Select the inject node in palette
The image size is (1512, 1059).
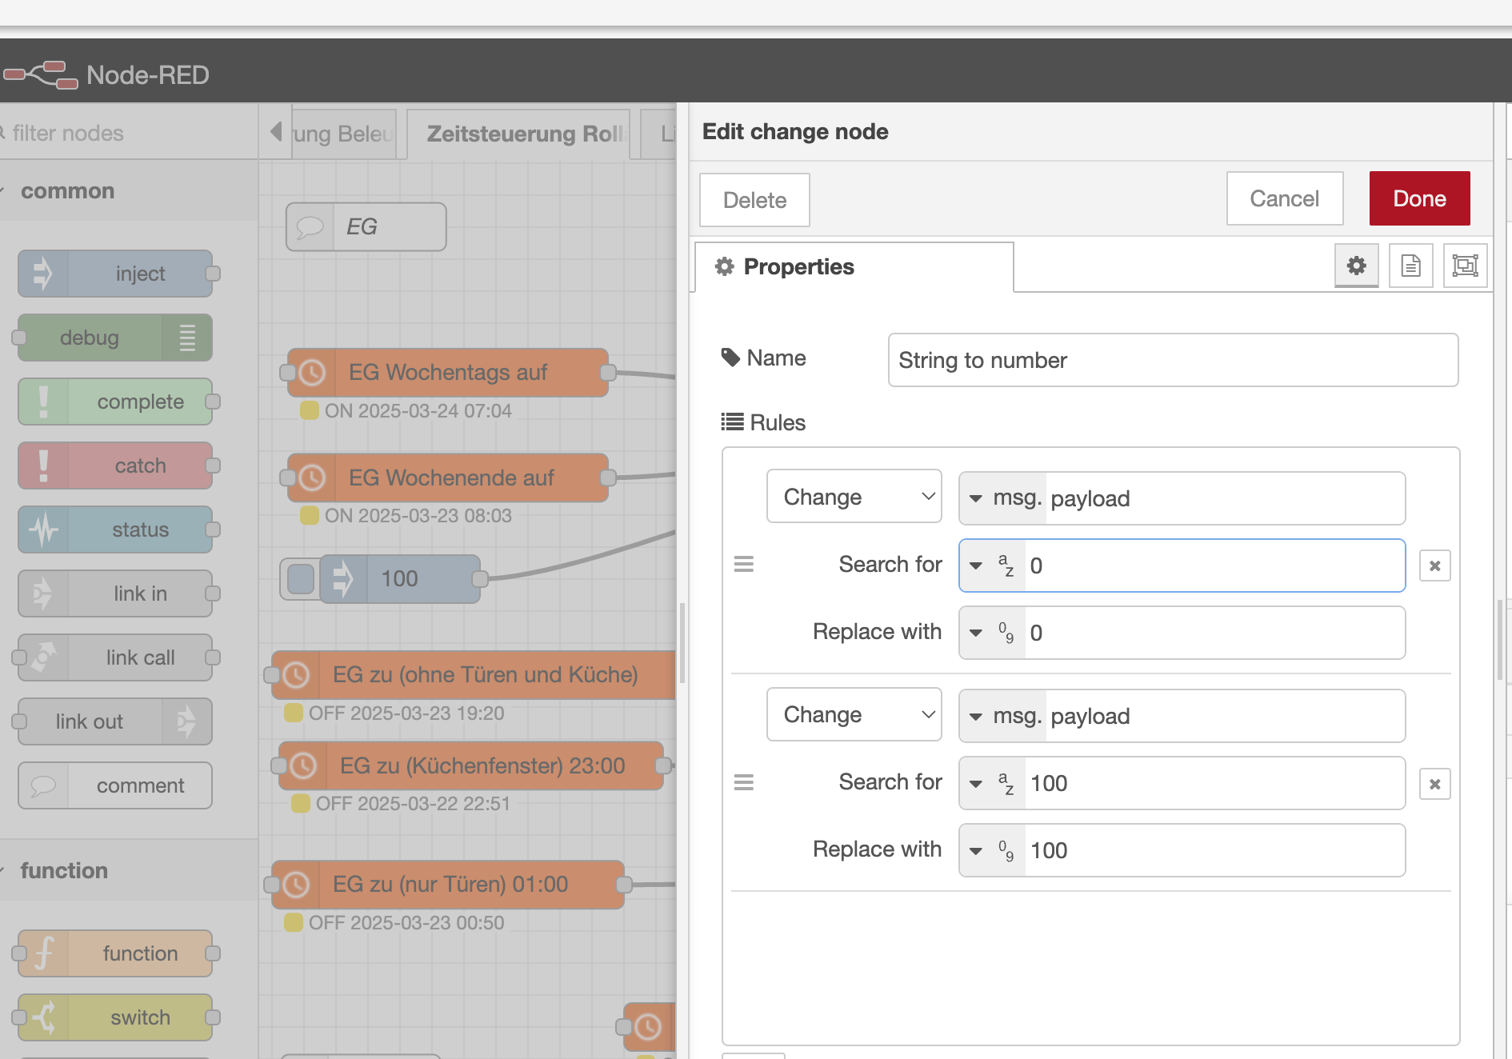[x=115, y=274]
